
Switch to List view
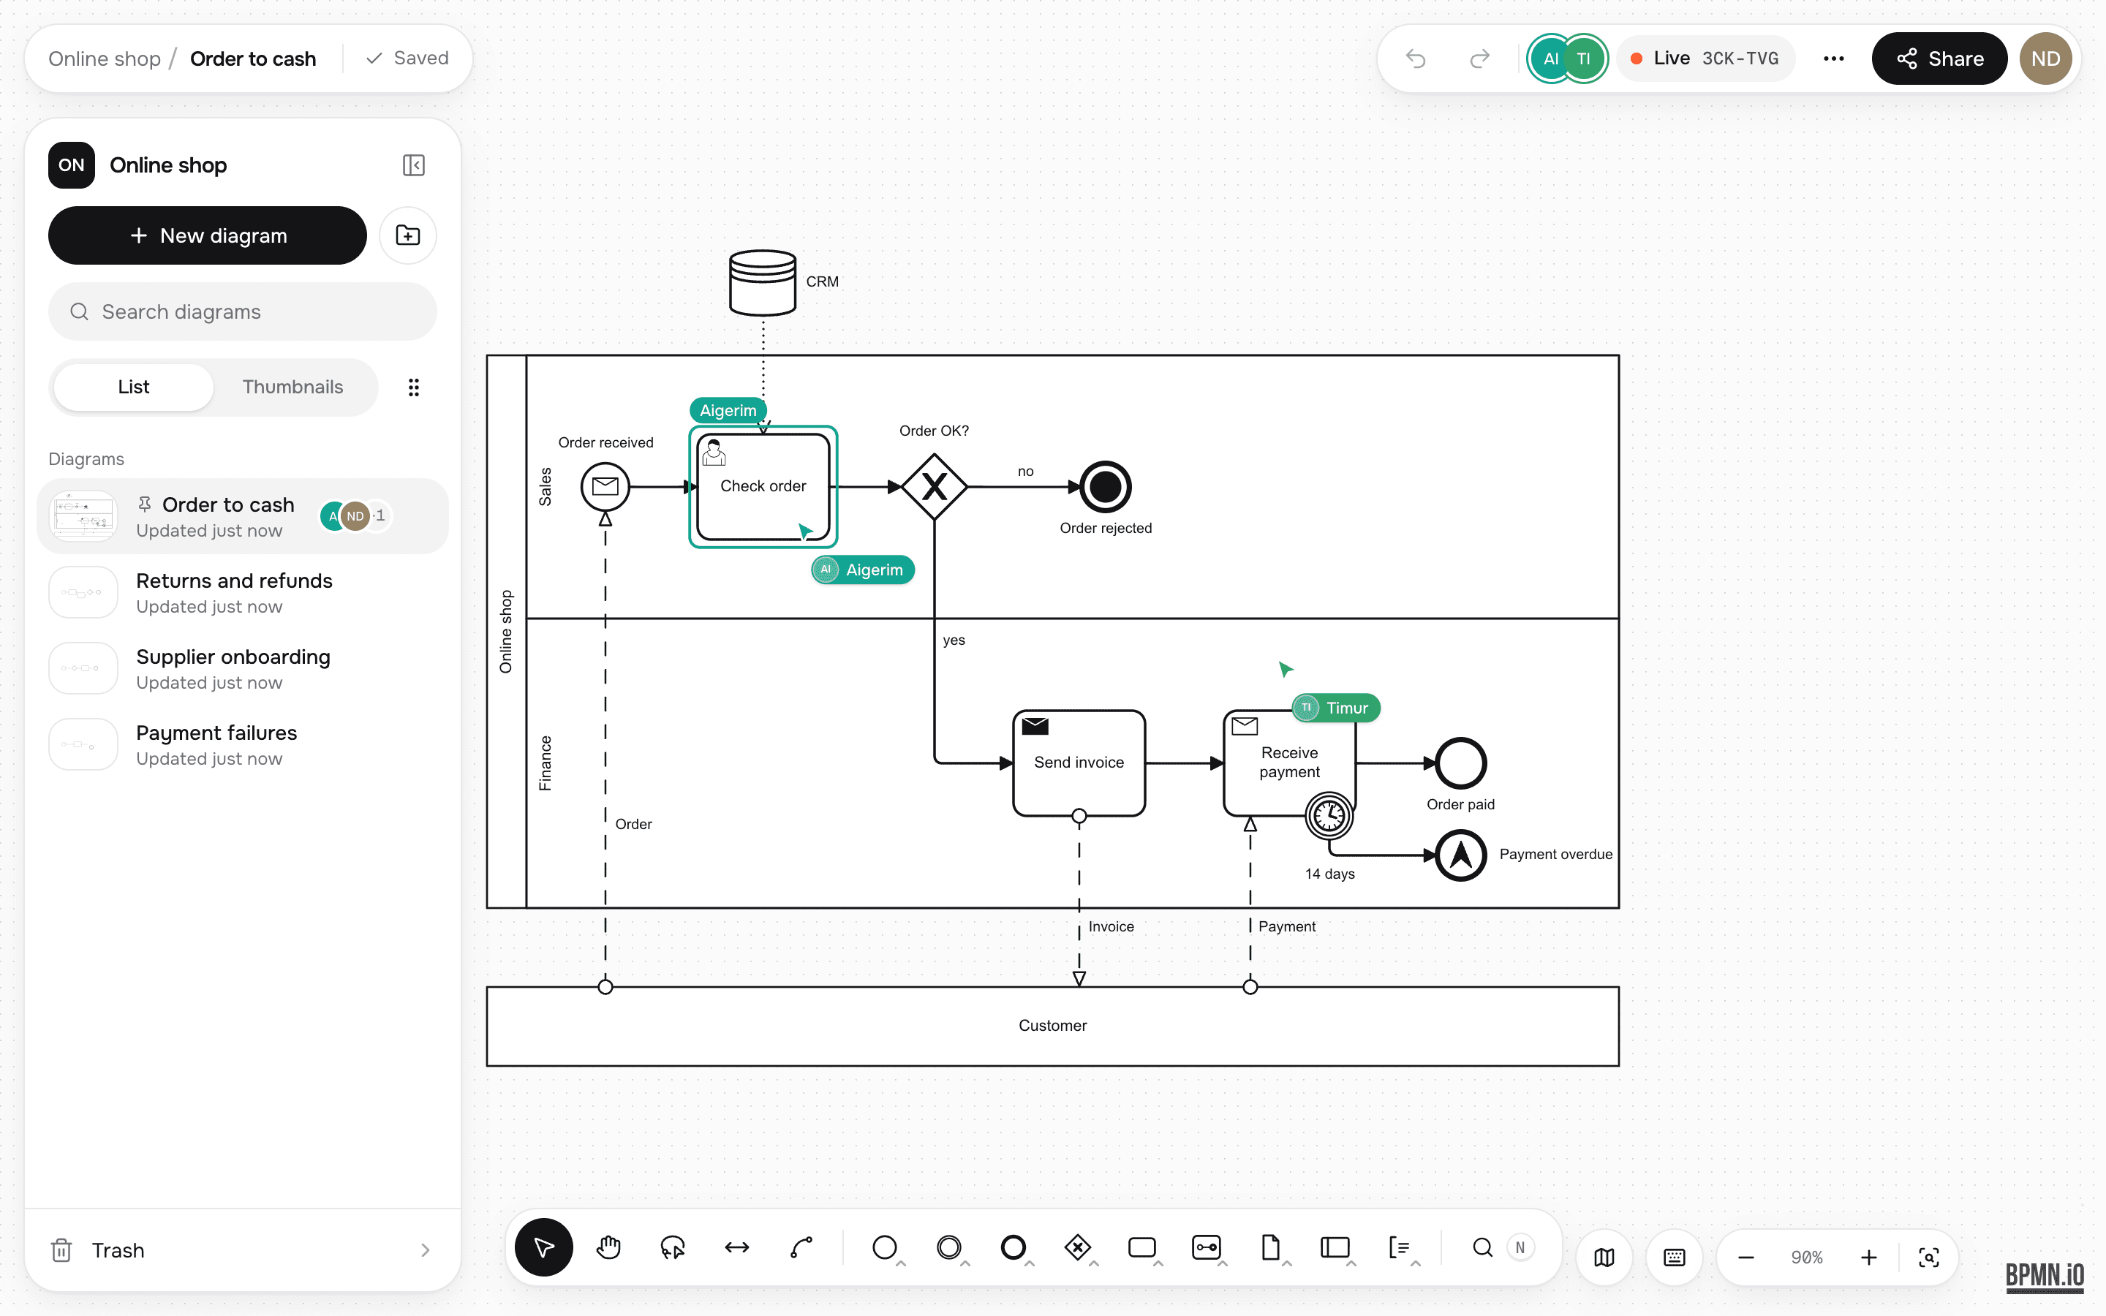[133, 387]
